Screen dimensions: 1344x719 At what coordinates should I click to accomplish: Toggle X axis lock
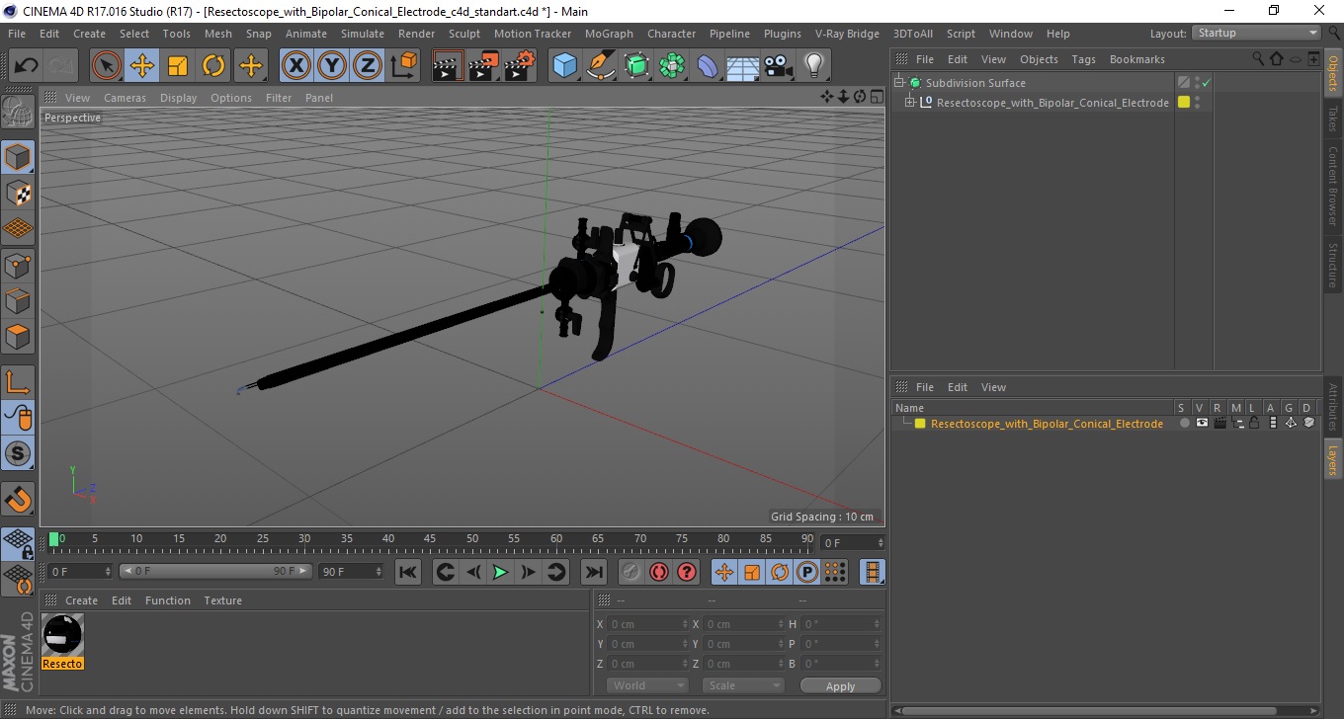point(295,66)
